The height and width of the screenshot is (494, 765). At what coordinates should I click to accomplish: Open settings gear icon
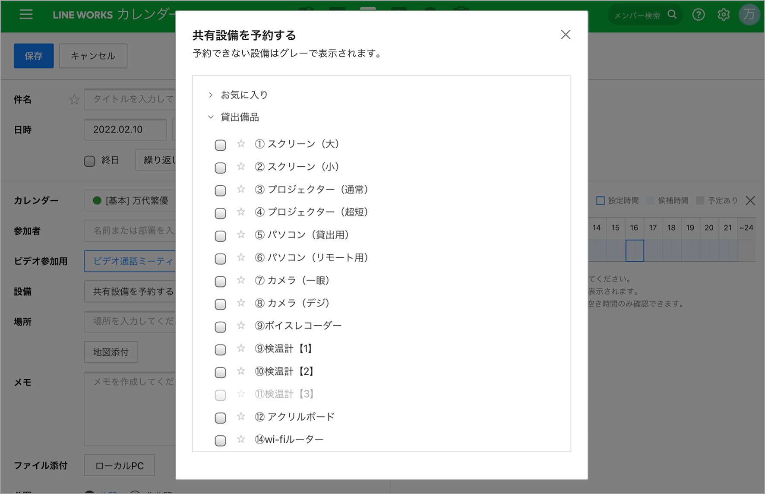[x=724, y=15]
